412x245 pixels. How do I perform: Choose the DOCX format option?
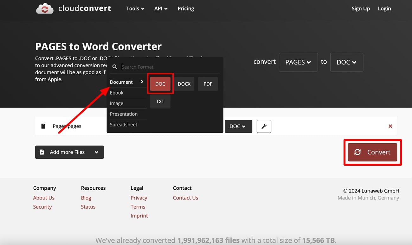tap(184, 84)
